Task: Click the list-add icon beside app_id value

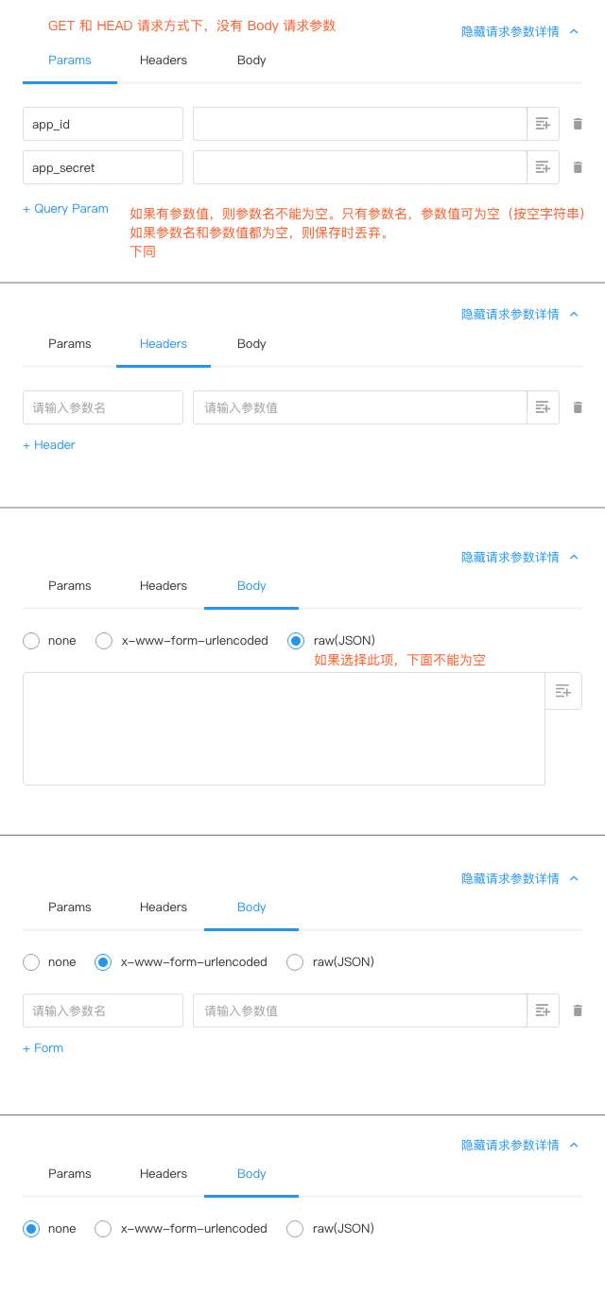Action: point(543,124)
